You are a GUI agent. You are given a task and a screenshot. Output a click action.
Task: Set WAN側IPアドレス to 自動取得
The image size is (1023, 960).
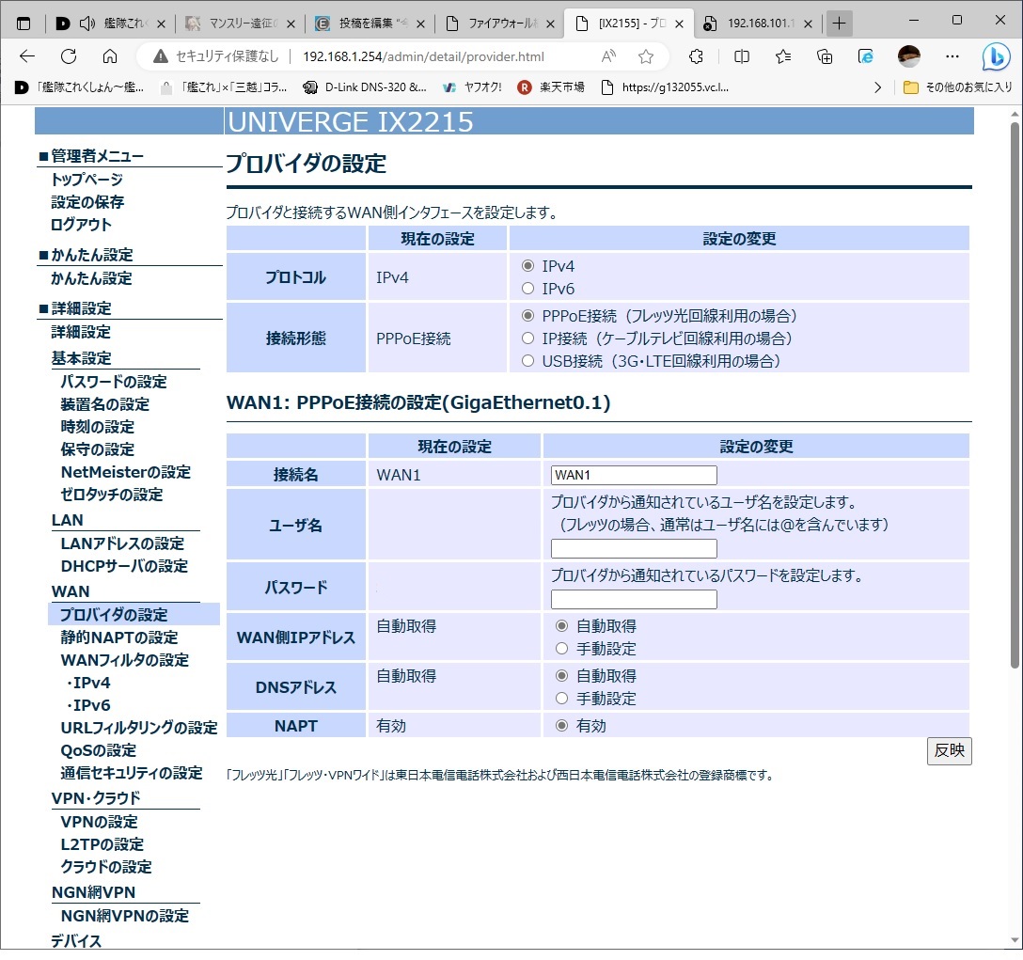561,626
